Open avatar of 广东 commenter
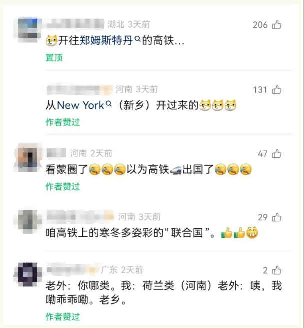 tap(27, 274)
